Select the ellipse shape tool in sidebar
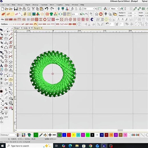Image resolution: width=148 pixels, height=148 pixels. click(x=11, y=80)
